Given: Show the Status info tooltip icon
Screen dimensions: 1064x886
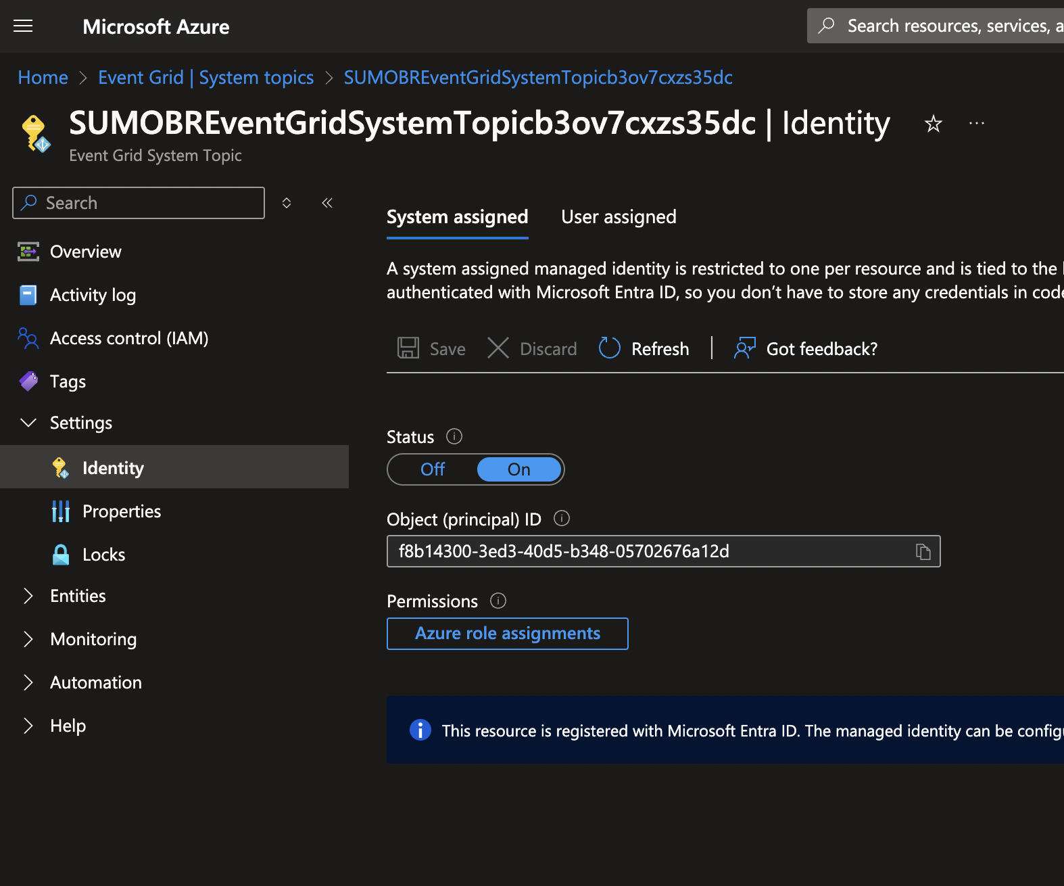Looking at the screenshot, I should pos(454,437).
